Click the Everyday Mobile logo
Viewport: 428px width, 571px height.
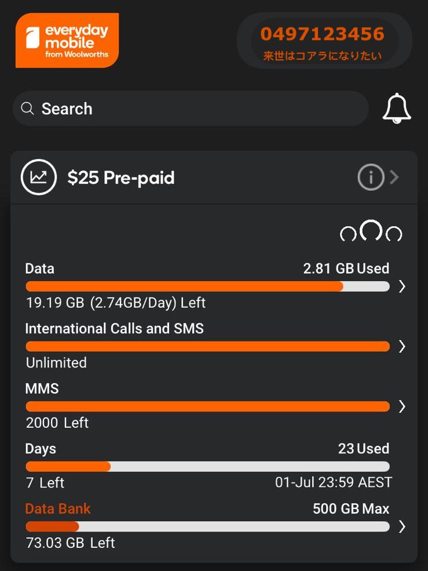point(67,41)
